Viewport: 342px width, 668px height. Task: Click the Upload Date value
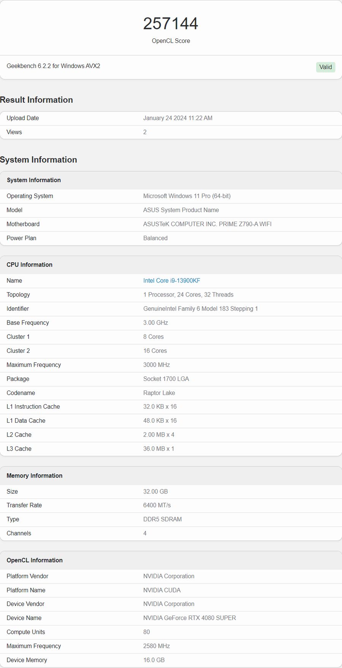[x=177, y=118]
